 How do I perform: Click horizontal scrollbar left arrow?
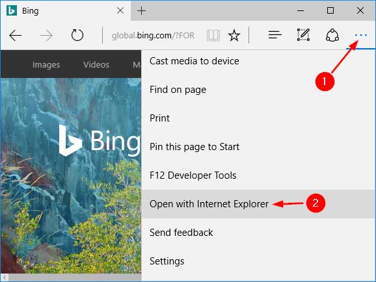(x=5, y=277)
